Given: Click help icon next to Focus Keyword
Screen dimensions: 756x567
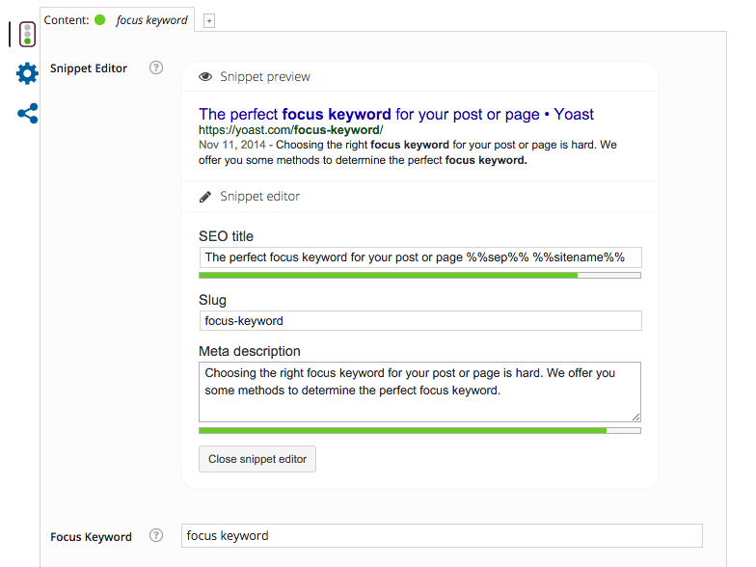Looking at the screenshot, I should [x=156, y=536].
